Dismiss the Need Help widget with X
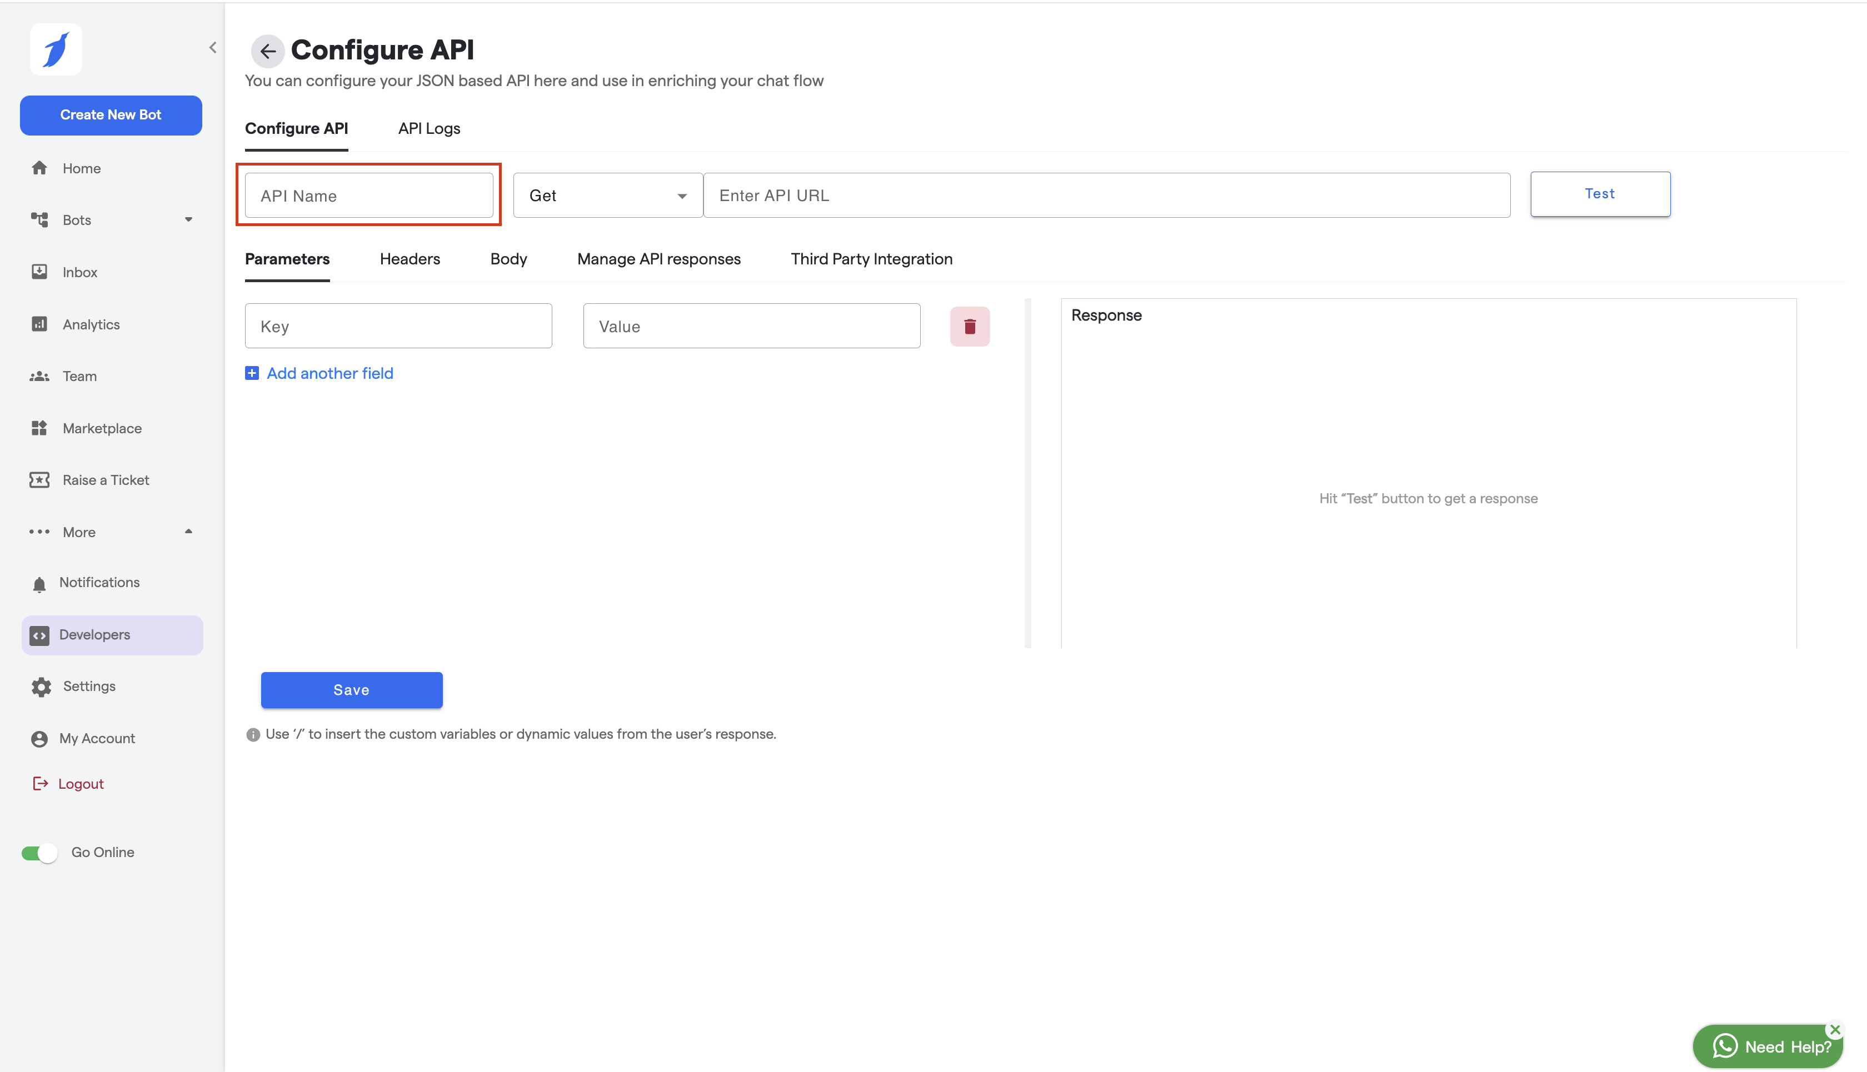1867x1072 pixels. [x=1835, y=1030]
